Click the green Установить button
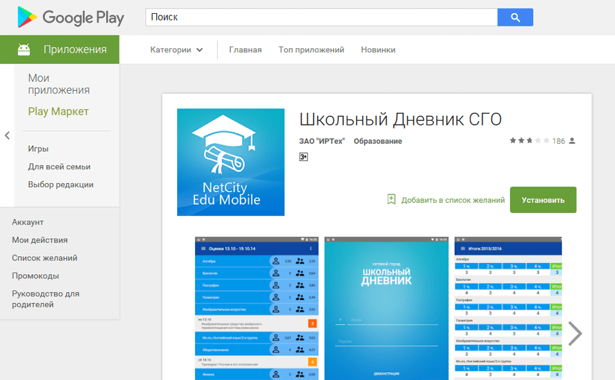This screenshot has height=380, width=615. pos(543,200)
